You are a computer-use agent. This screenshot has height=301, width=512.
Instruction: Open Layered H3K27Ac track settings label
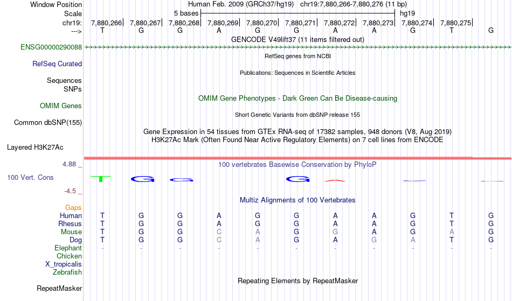click(35, 148)
